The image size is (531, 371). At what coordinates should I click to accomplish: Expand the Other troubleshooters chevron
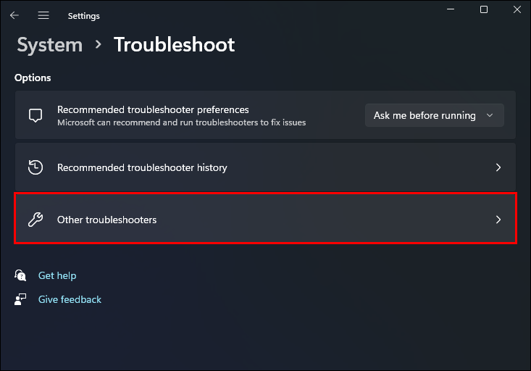click(498, 220)
